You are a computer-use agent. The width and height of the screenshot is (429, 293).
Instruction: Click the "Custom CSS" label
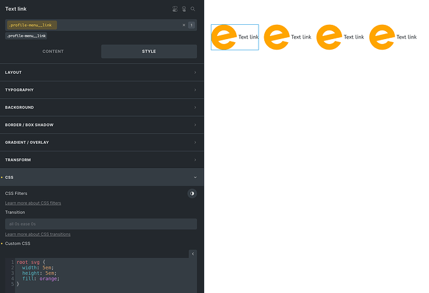18,243
